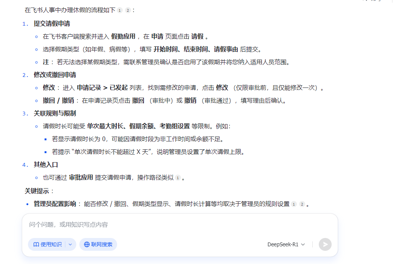Click the 关联规则与限制 heading

pyautogui.click(x=55, y=113)
